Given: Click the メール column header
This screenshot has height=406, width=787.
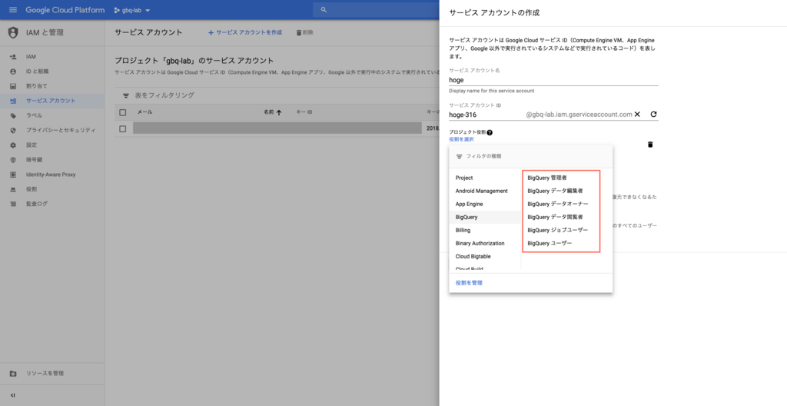Looking at the screenshot, I should pos(145,112).
